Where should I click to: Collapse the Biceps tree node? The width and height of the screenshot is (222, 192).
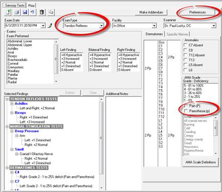coord(12,113)
